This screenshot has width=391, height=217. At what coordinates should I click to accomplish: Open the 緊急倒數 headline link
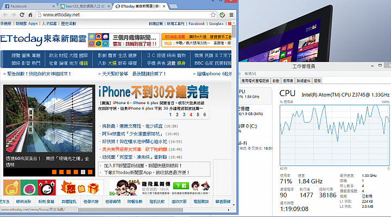pyautogui.click(x=39, y=74)
